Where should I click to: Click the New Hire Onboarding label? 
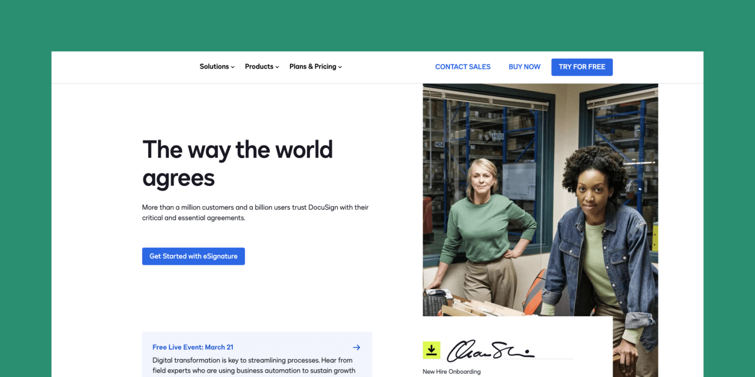click(x=451, y=372)
